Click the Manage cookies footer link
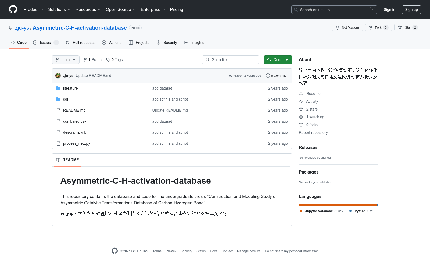This screenshot has height=269, width=430. click(249, 251)
